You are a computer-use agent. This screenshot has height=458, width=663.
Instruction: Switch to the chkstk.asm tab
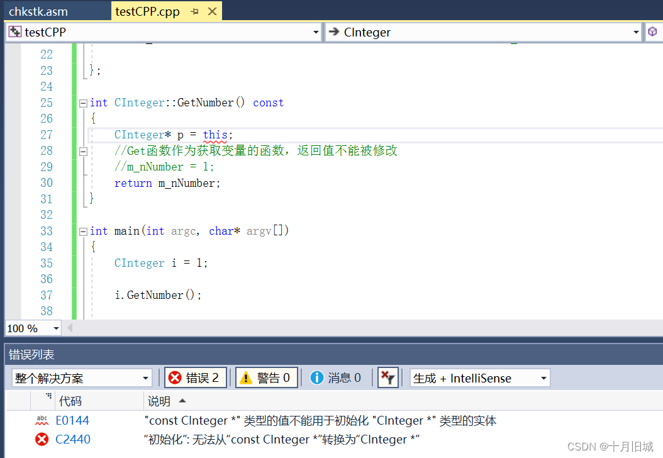click(38, 11)
